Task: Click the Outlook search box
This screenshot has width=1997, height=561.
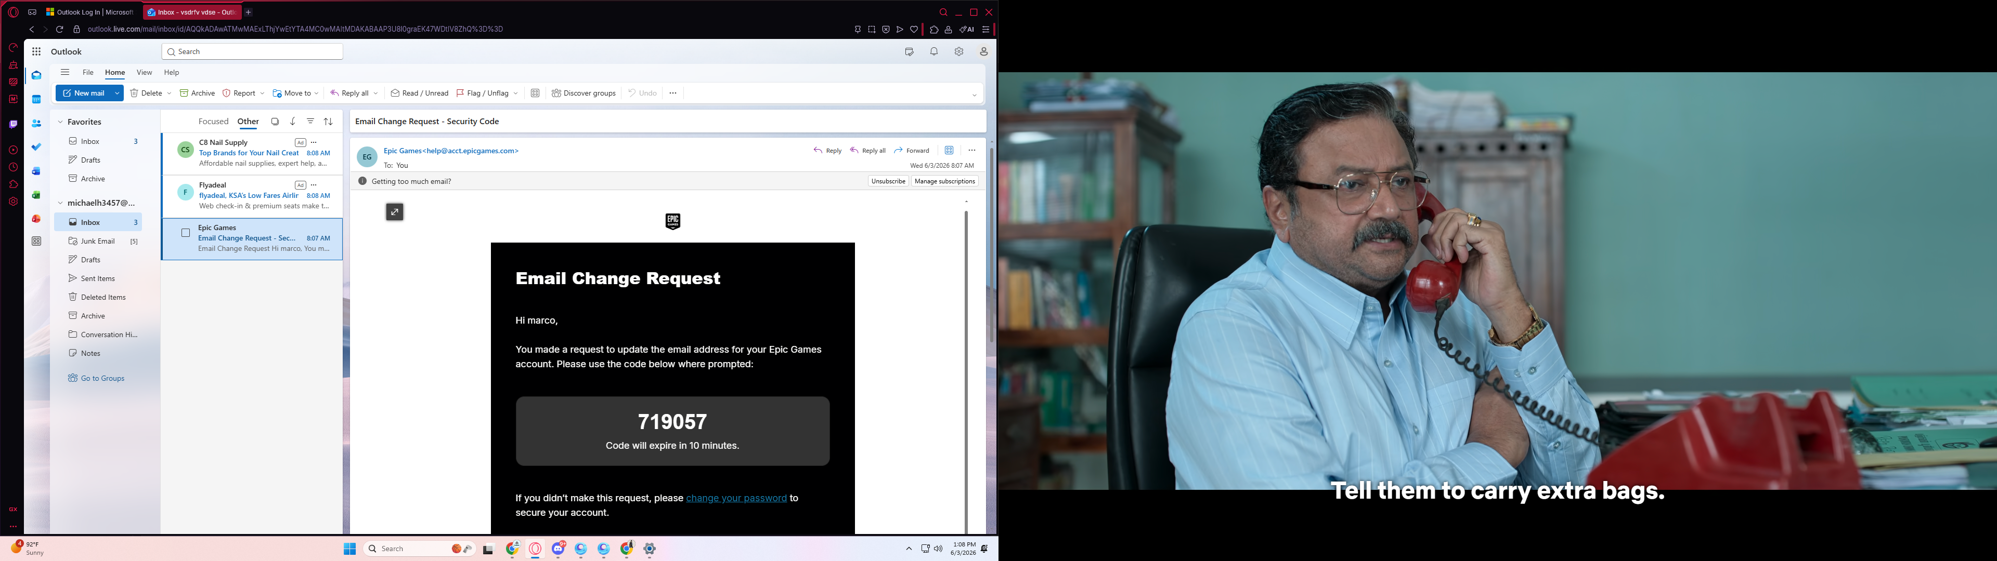Action: pyautogui.click(x=252, y=52)
